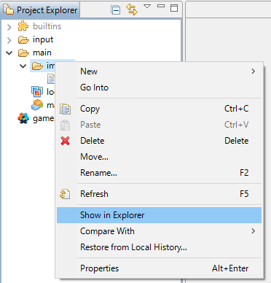Expand the builtins tree node
Image resolution: width=271 pixels, height=283 pixels.
point(9,27)
